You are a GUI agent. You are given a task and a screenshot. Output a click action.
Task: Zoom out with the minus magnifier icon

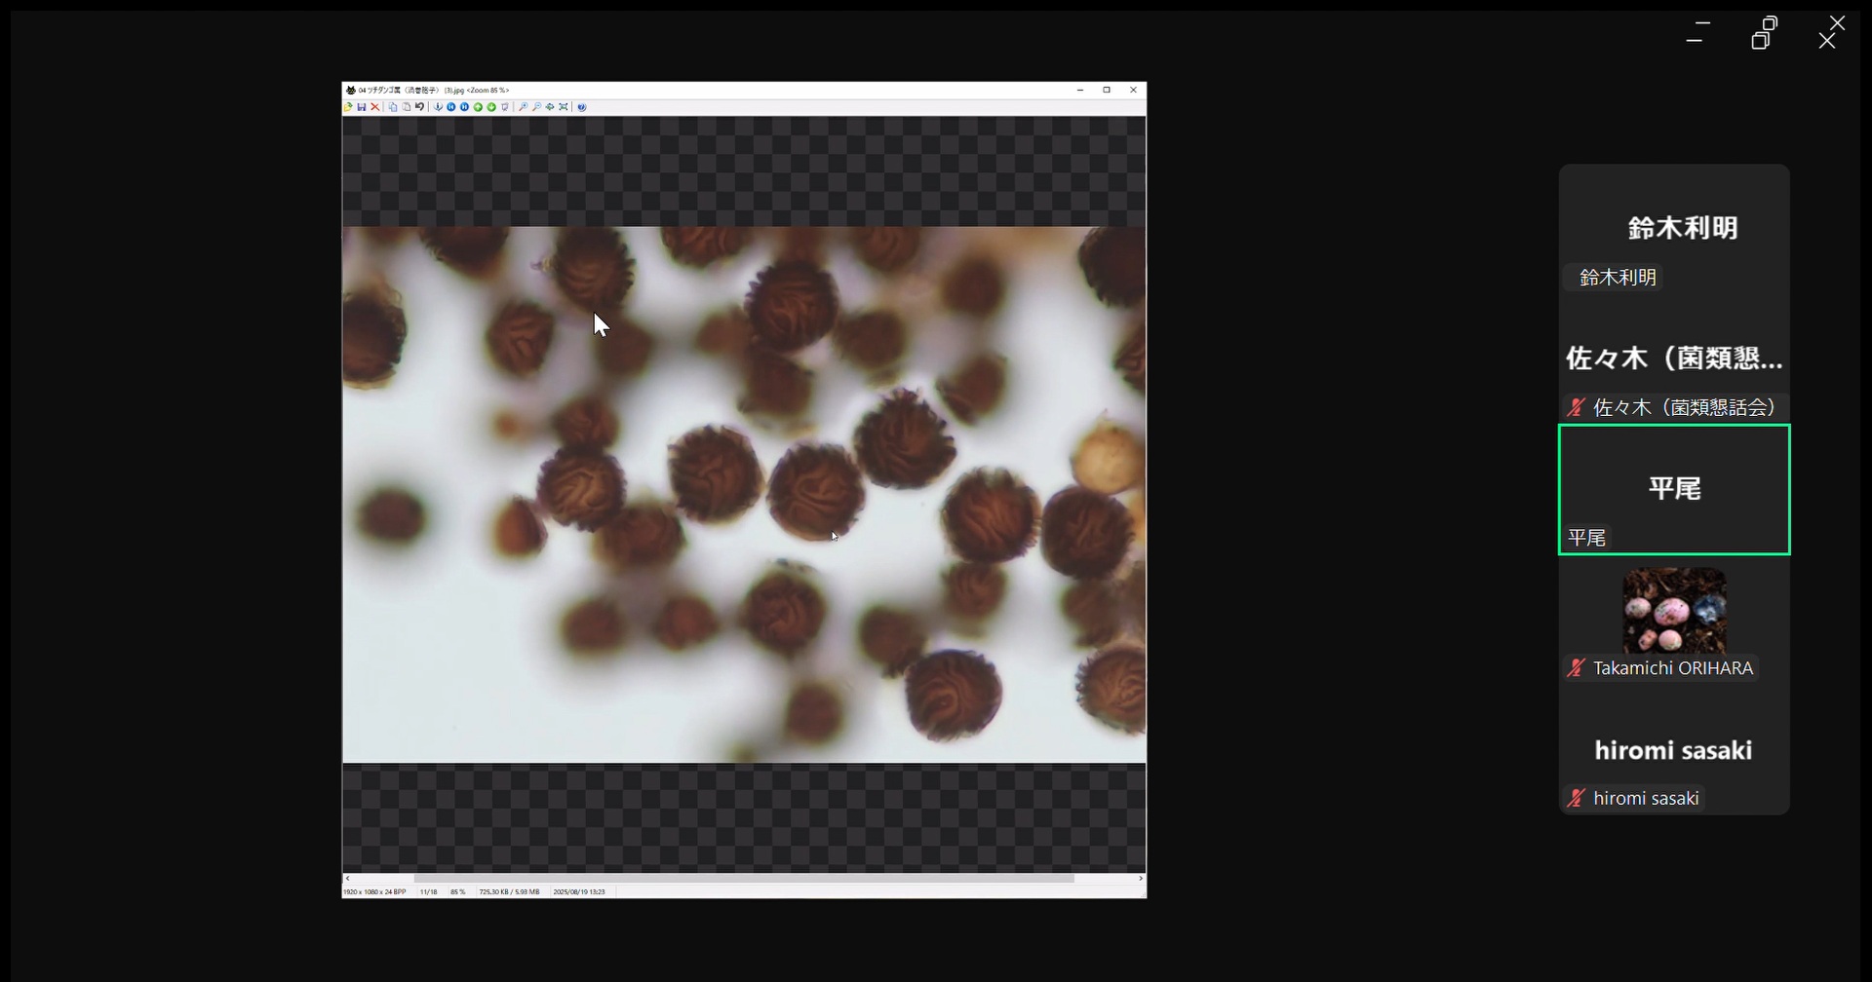click(x=536, y=107)
